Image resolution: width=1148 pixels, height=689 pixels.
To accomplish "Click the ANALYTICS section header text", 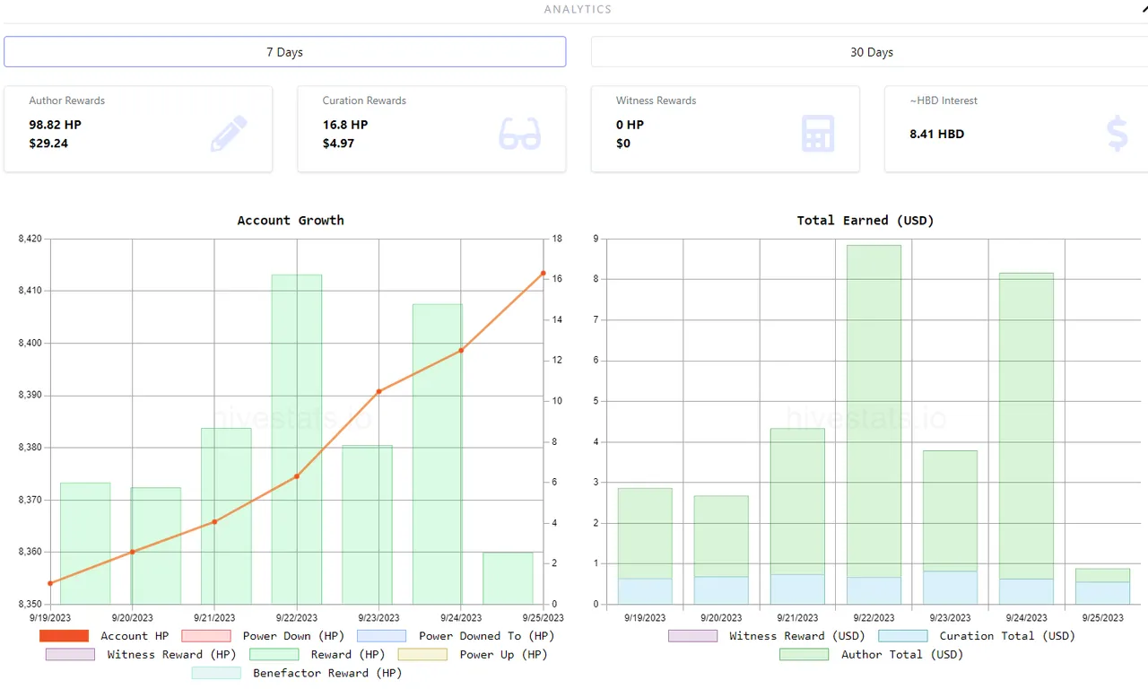I will [578, 9].
